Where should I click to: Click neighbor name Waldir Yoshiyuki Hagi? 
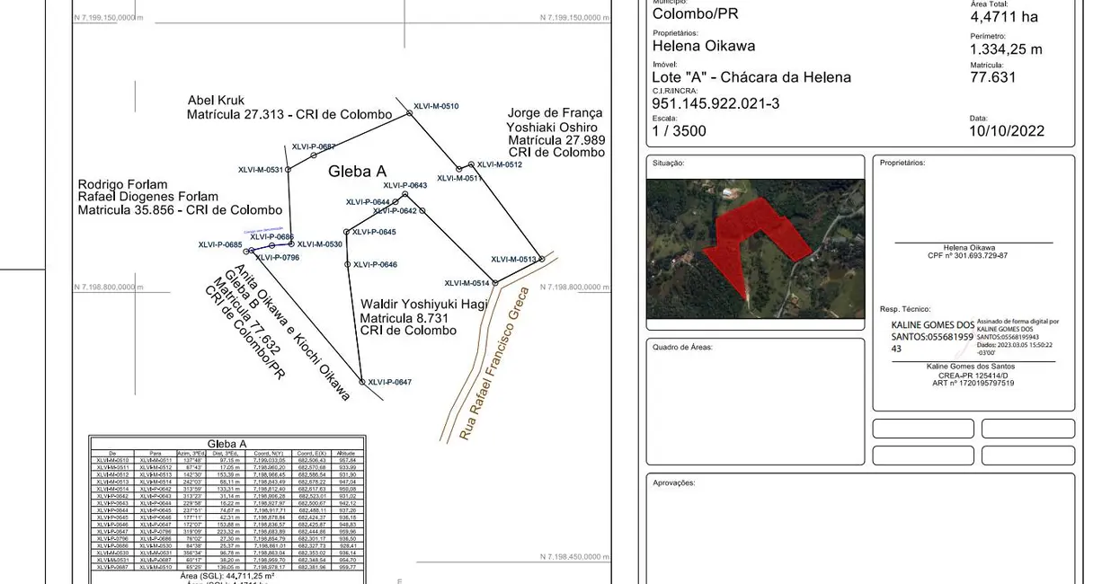point(424,305)
